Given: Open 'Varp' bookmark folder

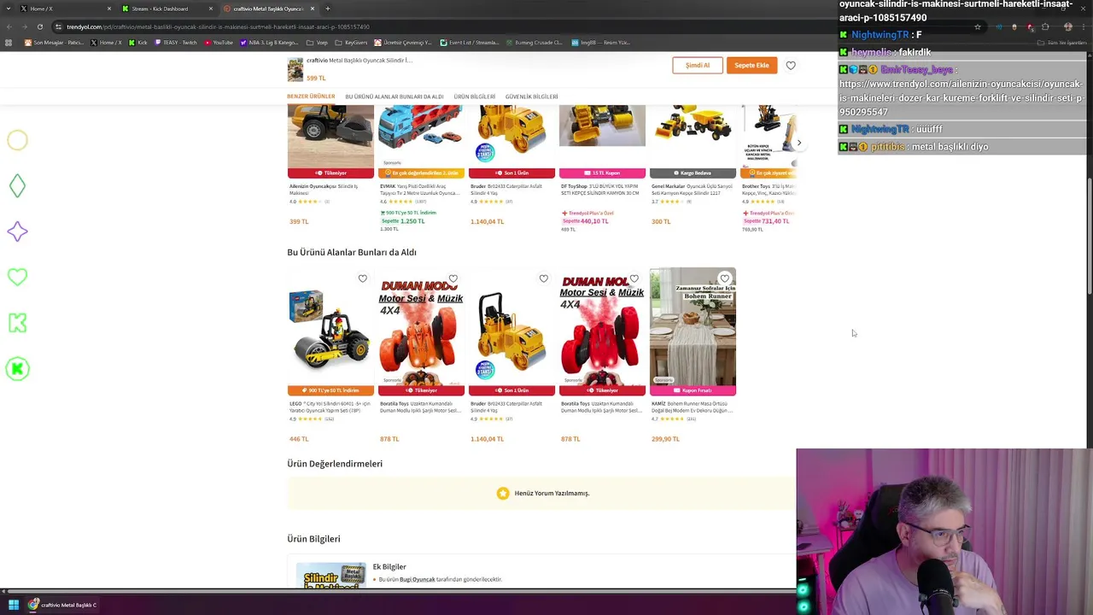Looking at the screenshot, I should point(317,43).
